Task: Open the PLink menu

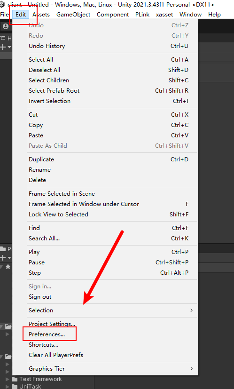Action: 142,15
